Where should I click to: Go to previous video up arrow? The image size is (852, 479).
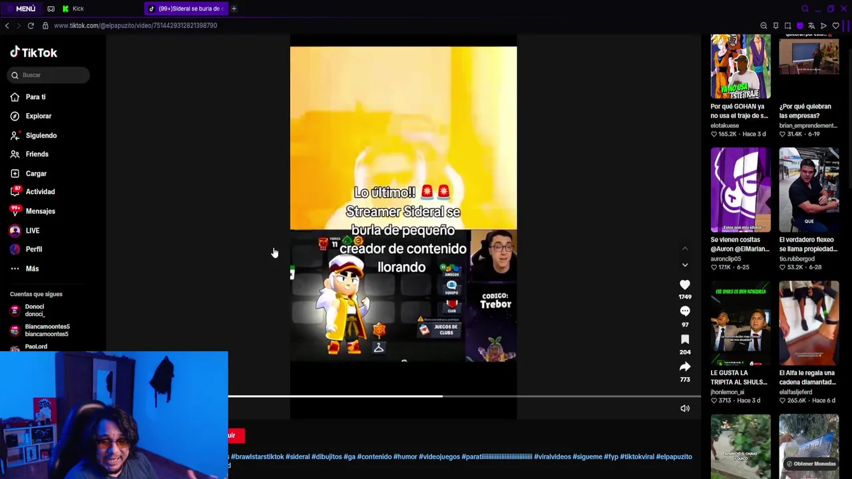coord(685,248)
